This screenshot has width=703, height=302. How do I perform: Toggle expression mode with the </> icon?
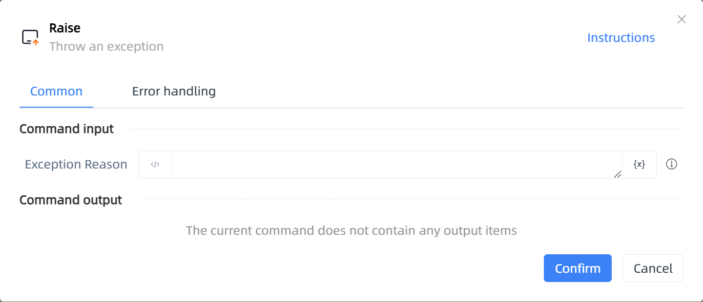tap(155, 165)
